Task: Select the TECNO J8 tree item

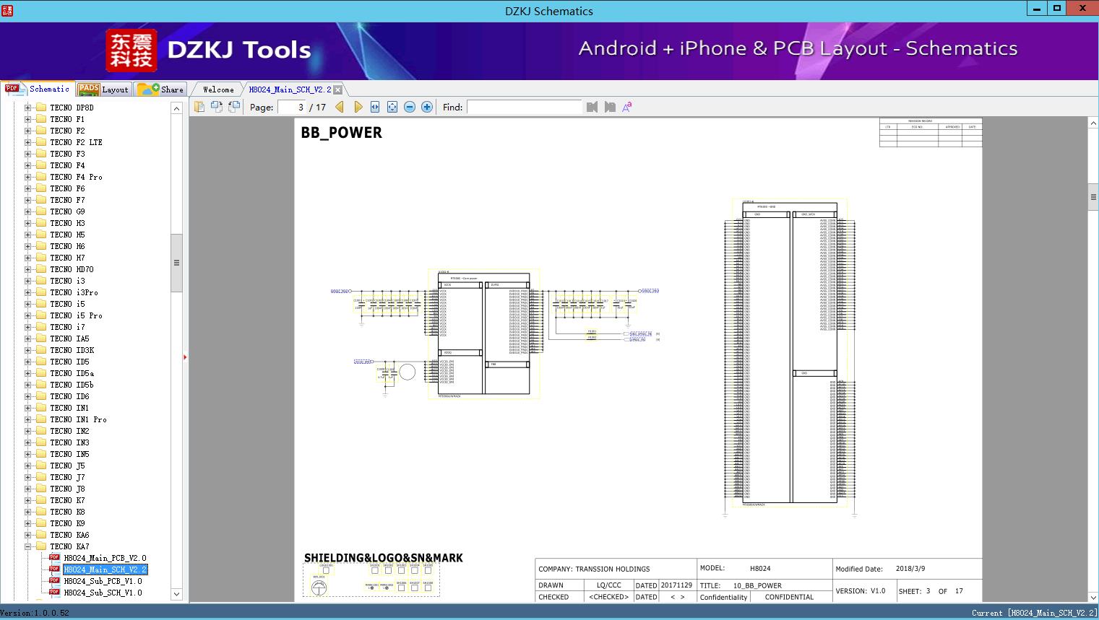Action: [x=67, y=489]
